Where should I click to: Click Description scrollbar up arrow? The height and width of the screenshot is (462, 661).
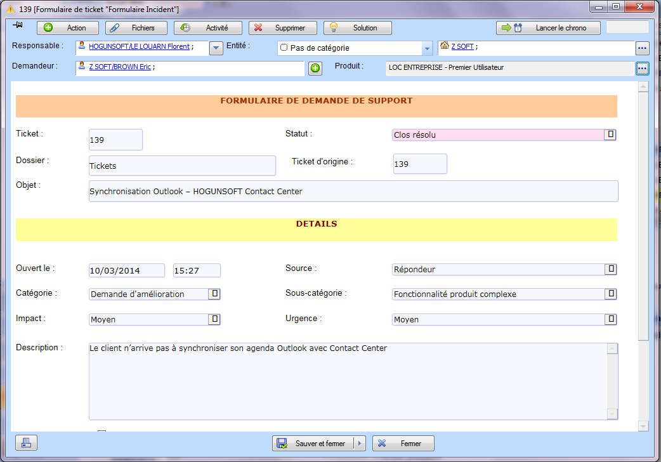[x=613, y=349]
